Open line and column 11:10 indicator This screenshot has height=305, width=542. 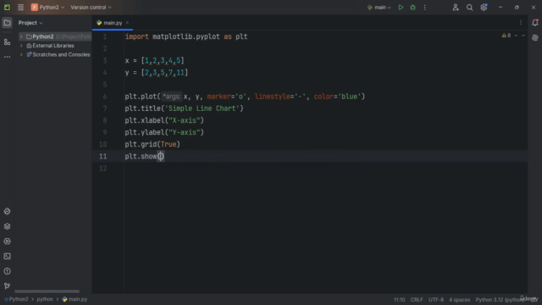(x=399, y=300)
